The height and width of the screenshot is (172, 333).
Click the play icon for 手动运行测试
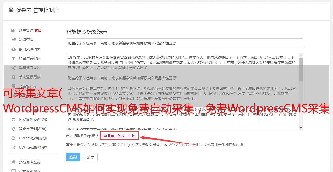14,77
